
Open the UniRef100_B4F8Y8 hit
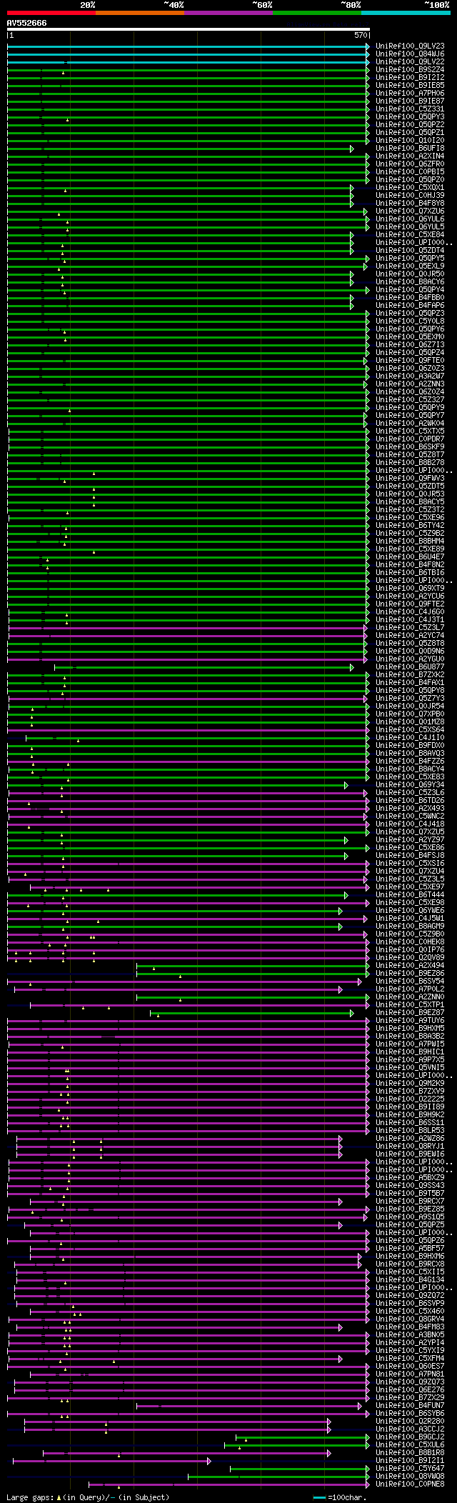pyautogui.click(x=410, y=203)
